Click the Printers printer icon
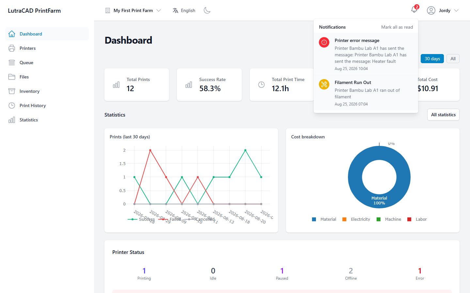470x293 pixels. [x=12, y=48]
